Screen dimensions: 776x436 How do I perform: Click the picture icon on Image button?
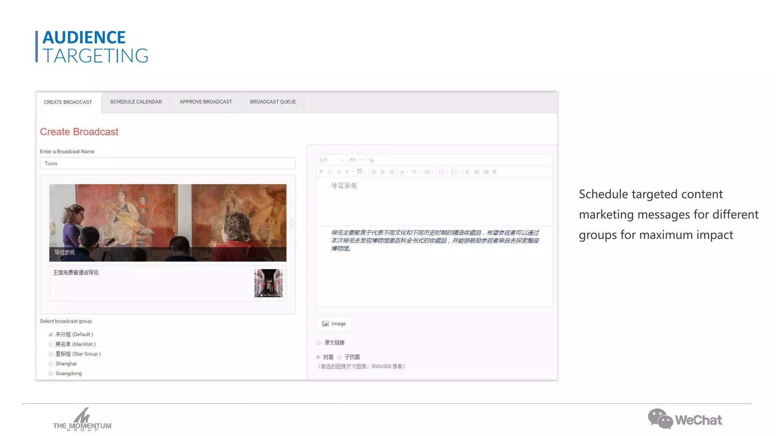325,324
